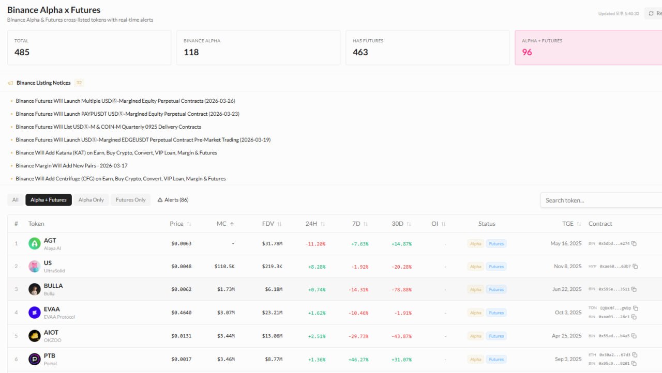
Task: Open the EDGEUSDT perpetual contract notice
Action: (x=143, y=140)
